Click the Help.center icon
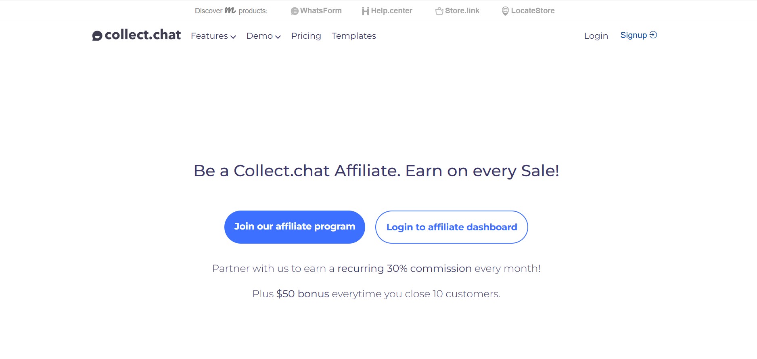Screen dimensions: 757x359 [x=366, y=10]
